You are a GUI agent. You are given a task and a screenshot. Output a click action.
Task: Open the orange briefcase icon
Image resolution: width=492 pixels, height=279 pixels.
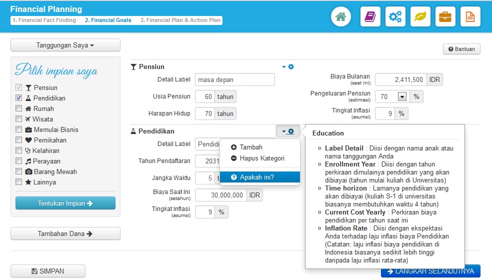(445, 17)
